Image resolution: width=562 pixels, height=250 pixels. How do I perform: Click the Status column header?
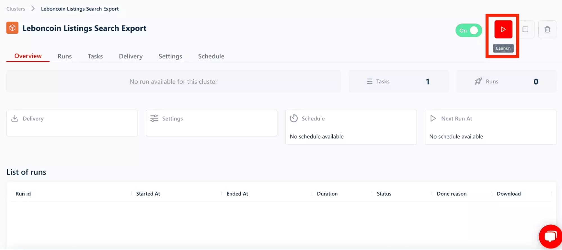click(384, 194)
